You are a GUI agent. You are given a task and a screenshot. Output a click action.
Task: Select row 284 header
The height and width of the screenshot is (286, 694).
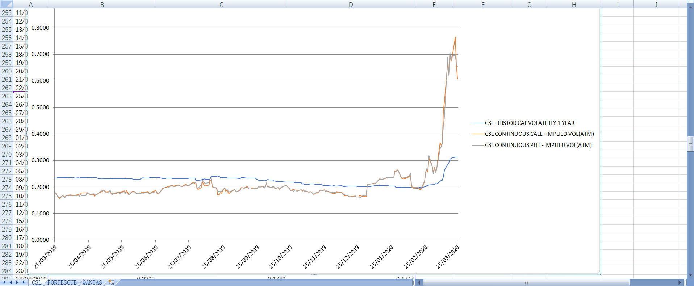point(7,271)
